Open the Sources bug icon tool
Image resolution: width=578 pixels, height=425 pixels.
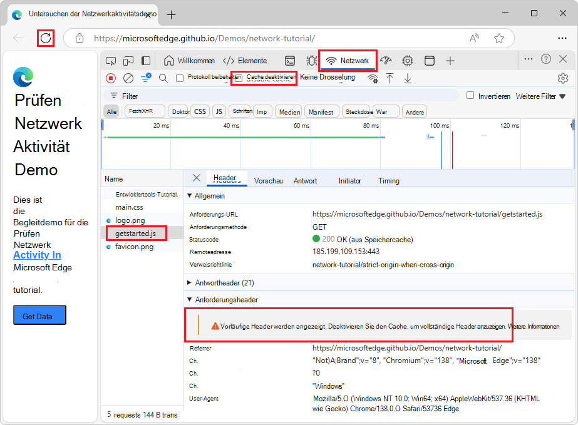(311, 61)
